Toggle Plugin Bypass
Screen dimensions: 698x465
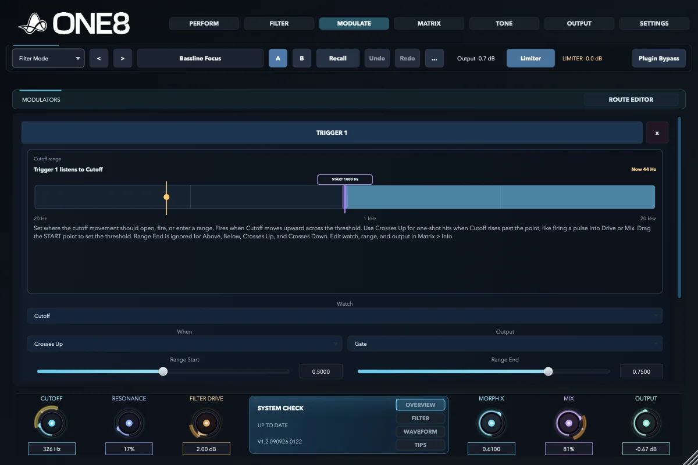[x=659, y=58]
